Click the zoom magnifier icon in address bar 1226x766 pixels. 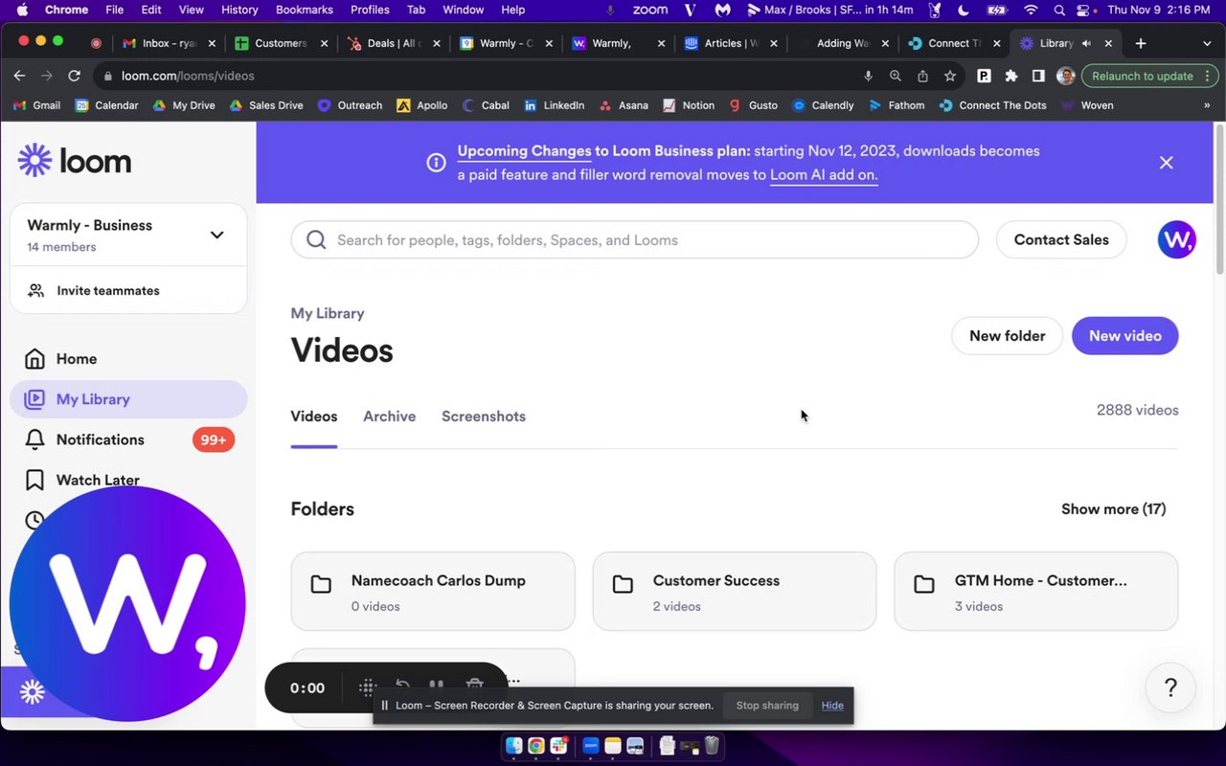pyautogui.click(x=896, y=76)
